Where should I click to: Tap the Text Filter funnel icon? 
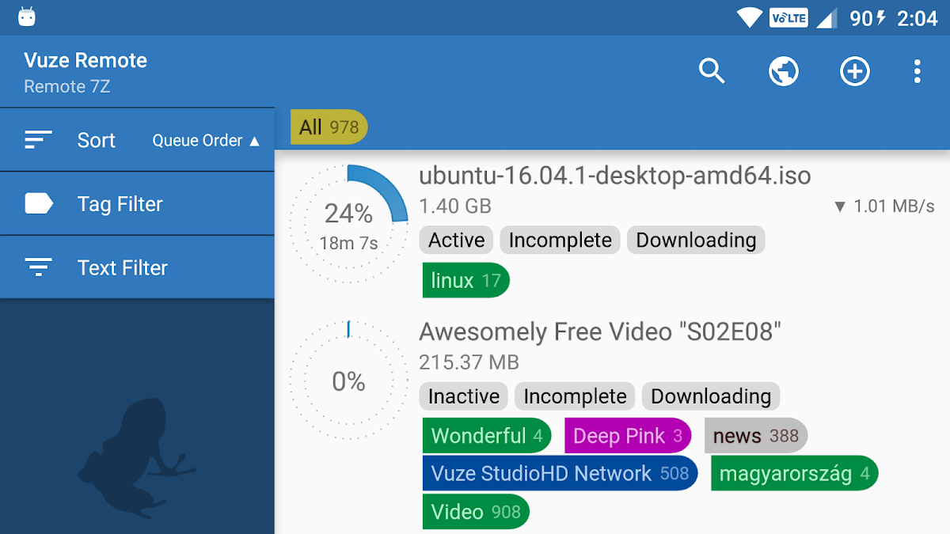(38, 267)
